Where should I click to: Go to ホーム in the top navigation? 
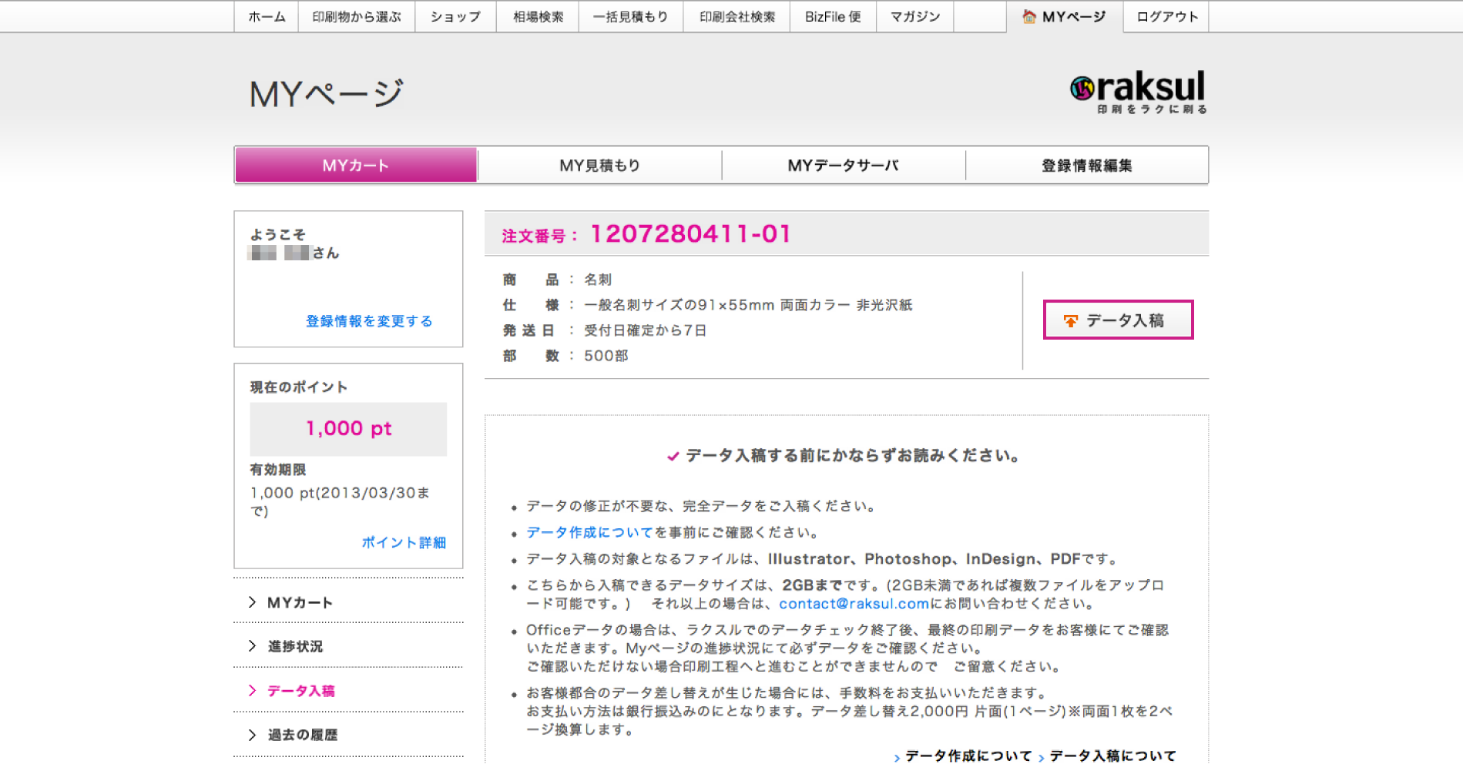point(267,16)
